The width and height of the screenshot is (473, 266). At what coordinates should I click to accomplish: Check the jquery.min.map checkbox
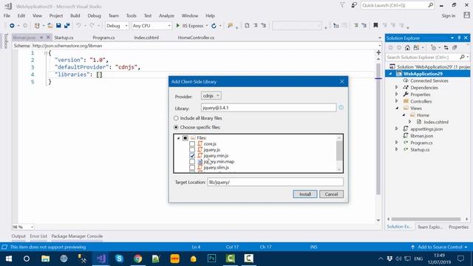click(x=192, y=162)
